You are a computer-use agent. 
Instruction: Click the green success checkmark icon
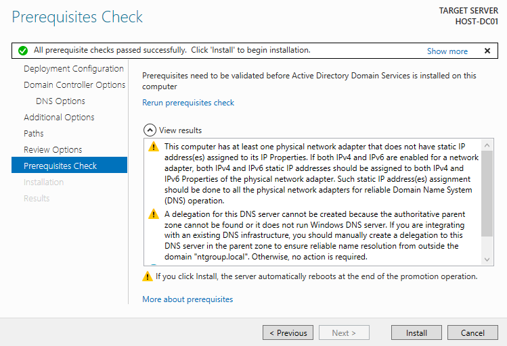click(23, 51)
